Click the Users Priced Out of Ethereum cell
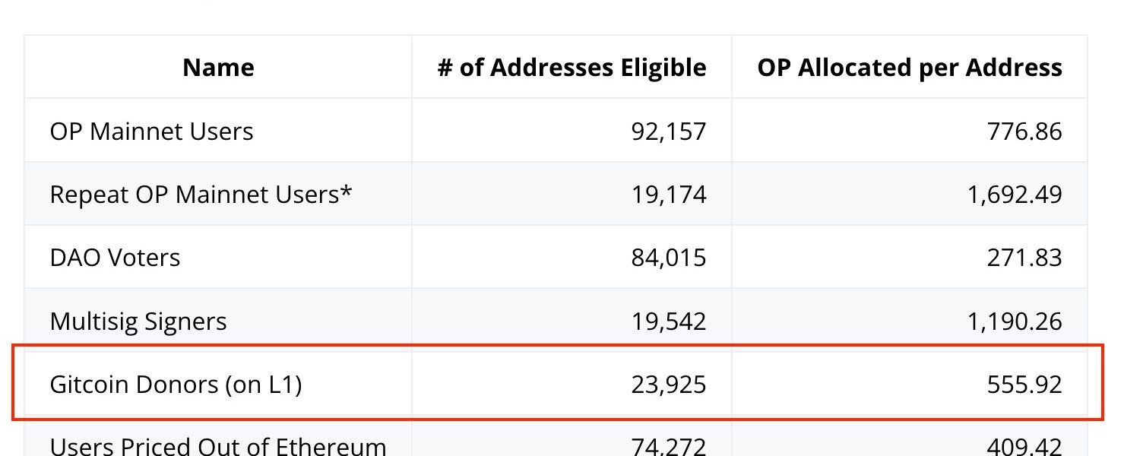 coord(217,445)
